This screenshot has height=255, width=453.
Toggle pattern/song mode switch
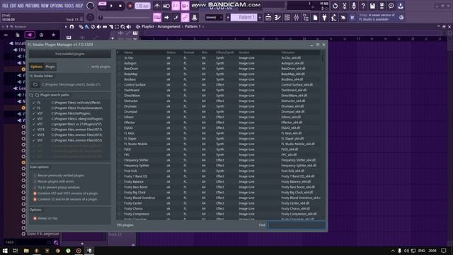point(102,6)
